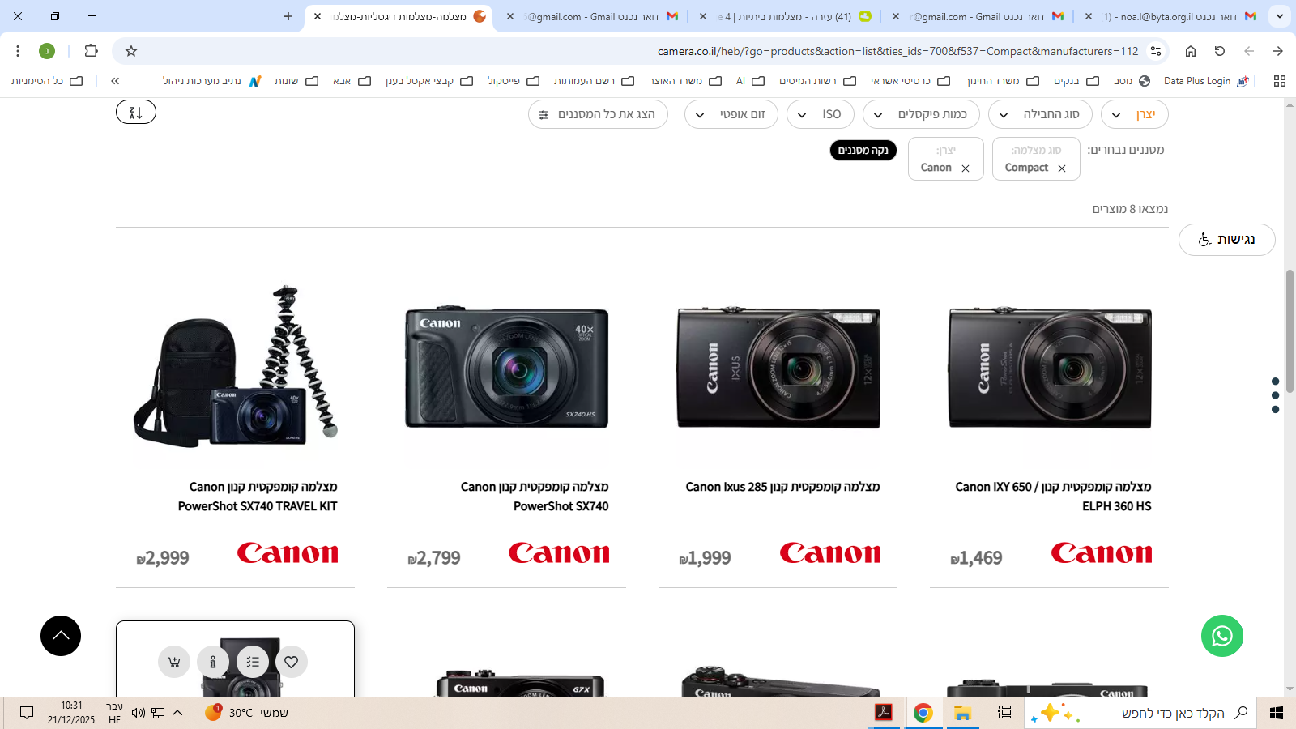Open WhatsApp chat floating button
This screenshot has height=729, width=1296.
click(x=1222, y=636)
